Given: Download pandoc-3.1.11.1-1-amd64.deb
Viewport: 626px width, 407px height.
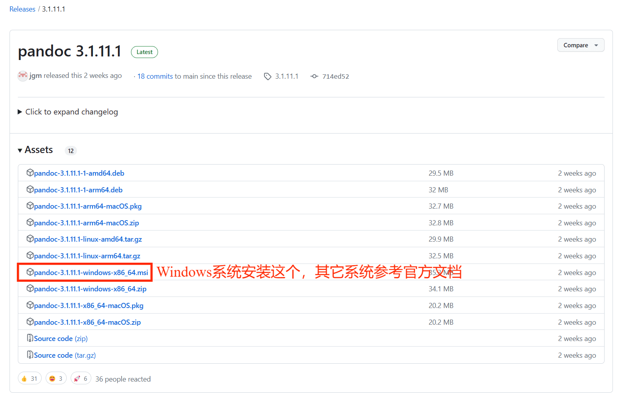Looking at the screenshot, I should tap(79, 173).
